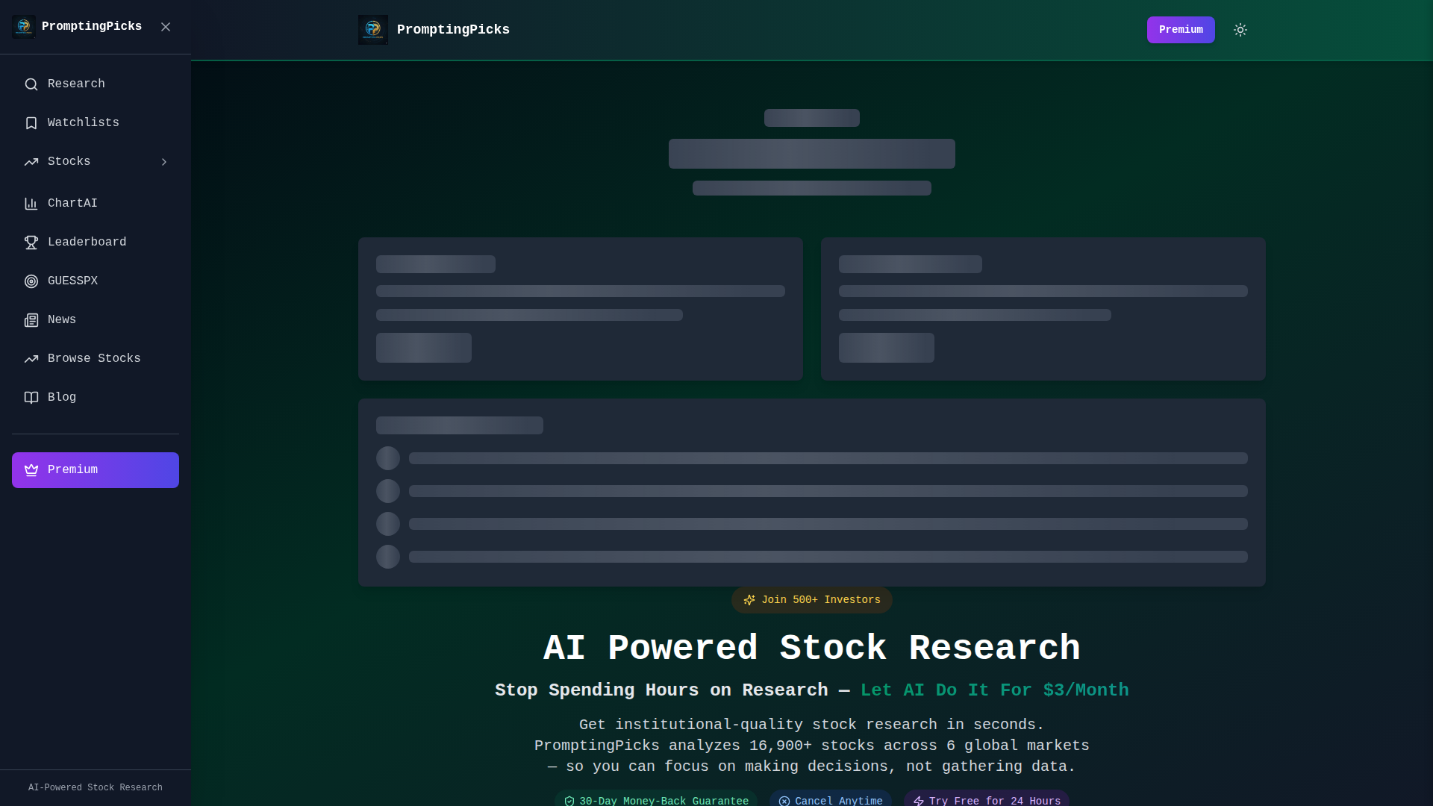Click the sidebar PromptingPicks logo image
The image size is (1433, 806).
23,27
